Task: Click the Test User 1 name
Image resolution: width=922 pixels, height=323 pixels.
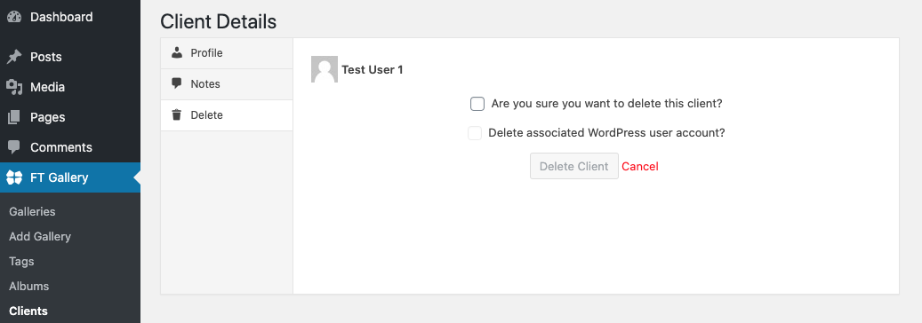Action: coord(373,70)
